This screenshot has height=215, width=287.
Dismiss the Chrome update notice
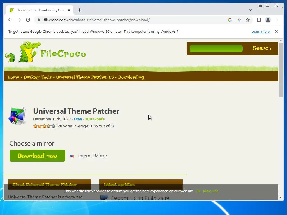pos(276,31)
